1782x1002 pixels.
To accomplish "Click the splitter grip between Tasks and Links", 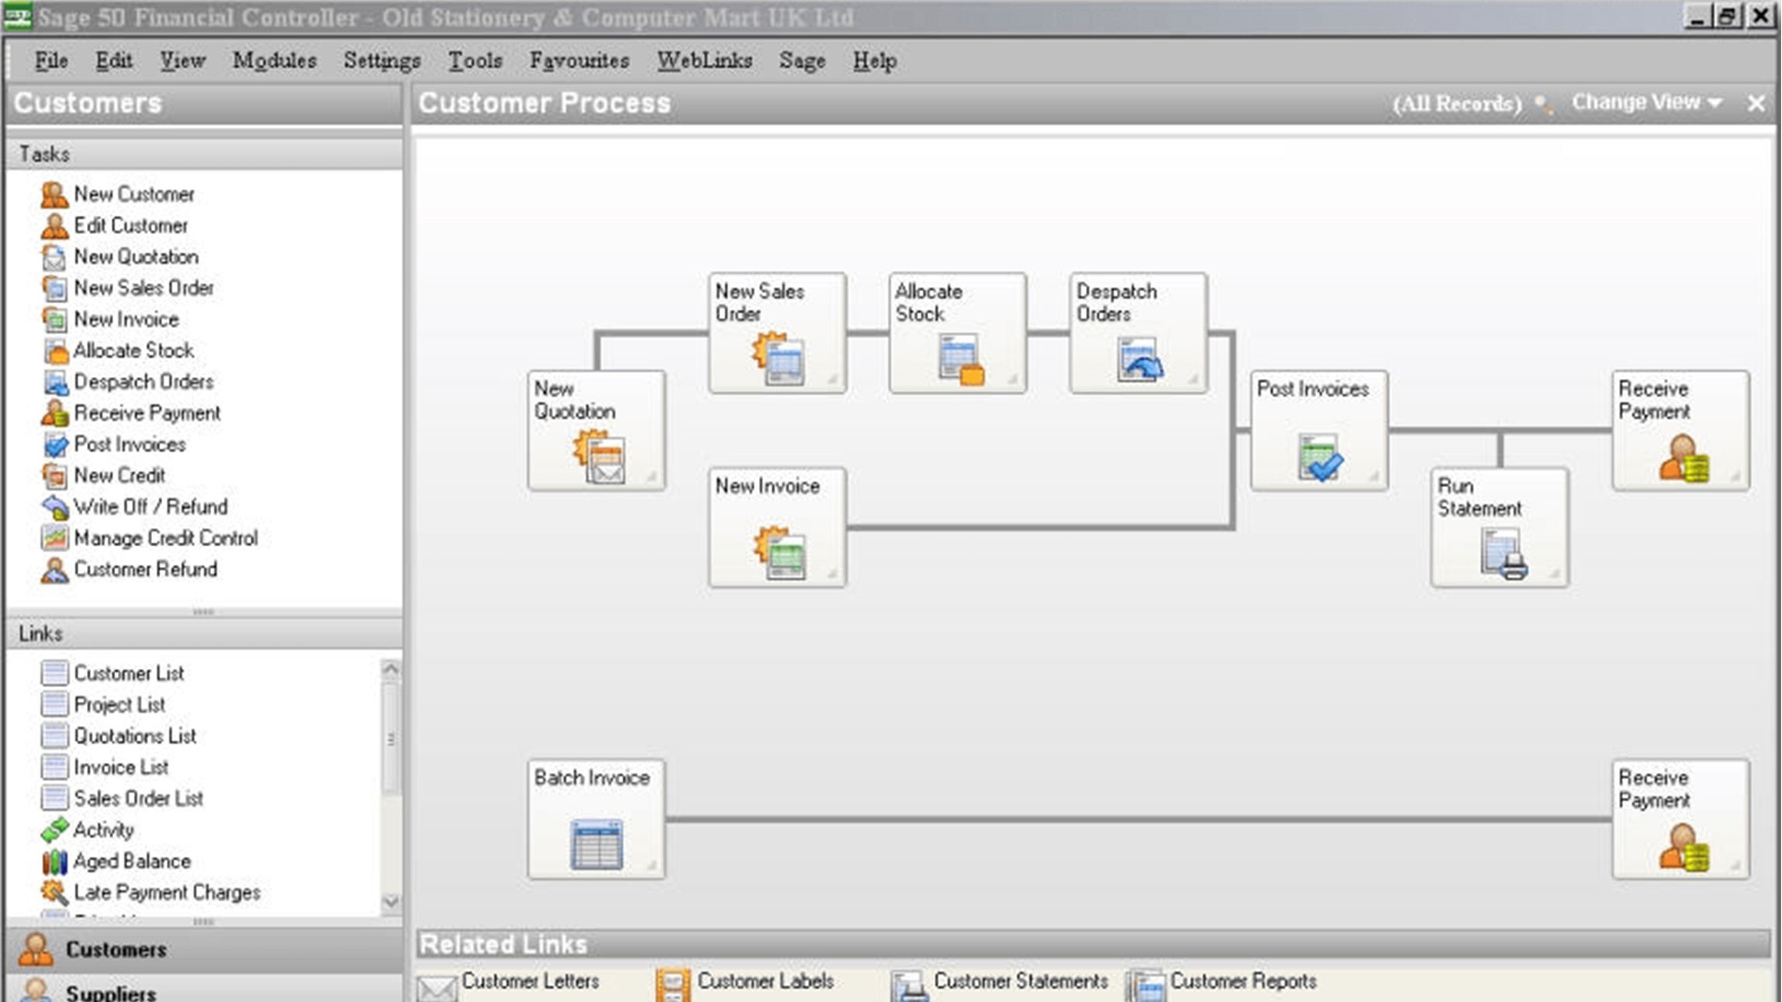I will tap(203, 612).
